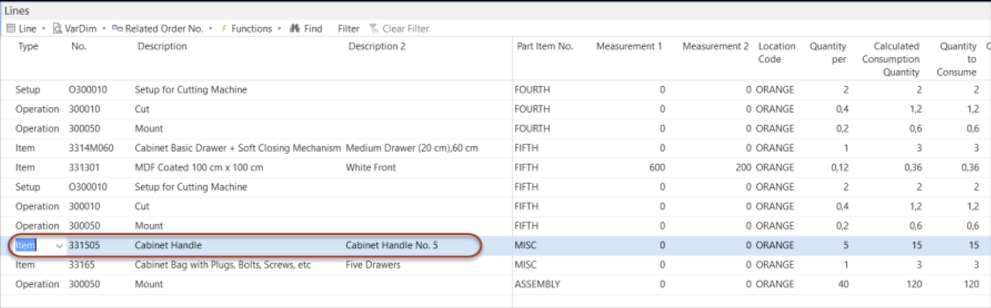991x308 pixels.
Task: Click the Functions lightning bolt icon
Action: pyautogui.click(x=224, y=29)
